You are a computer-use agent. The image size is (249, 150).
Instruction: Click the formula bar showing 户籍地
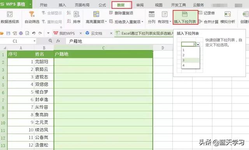119,41
